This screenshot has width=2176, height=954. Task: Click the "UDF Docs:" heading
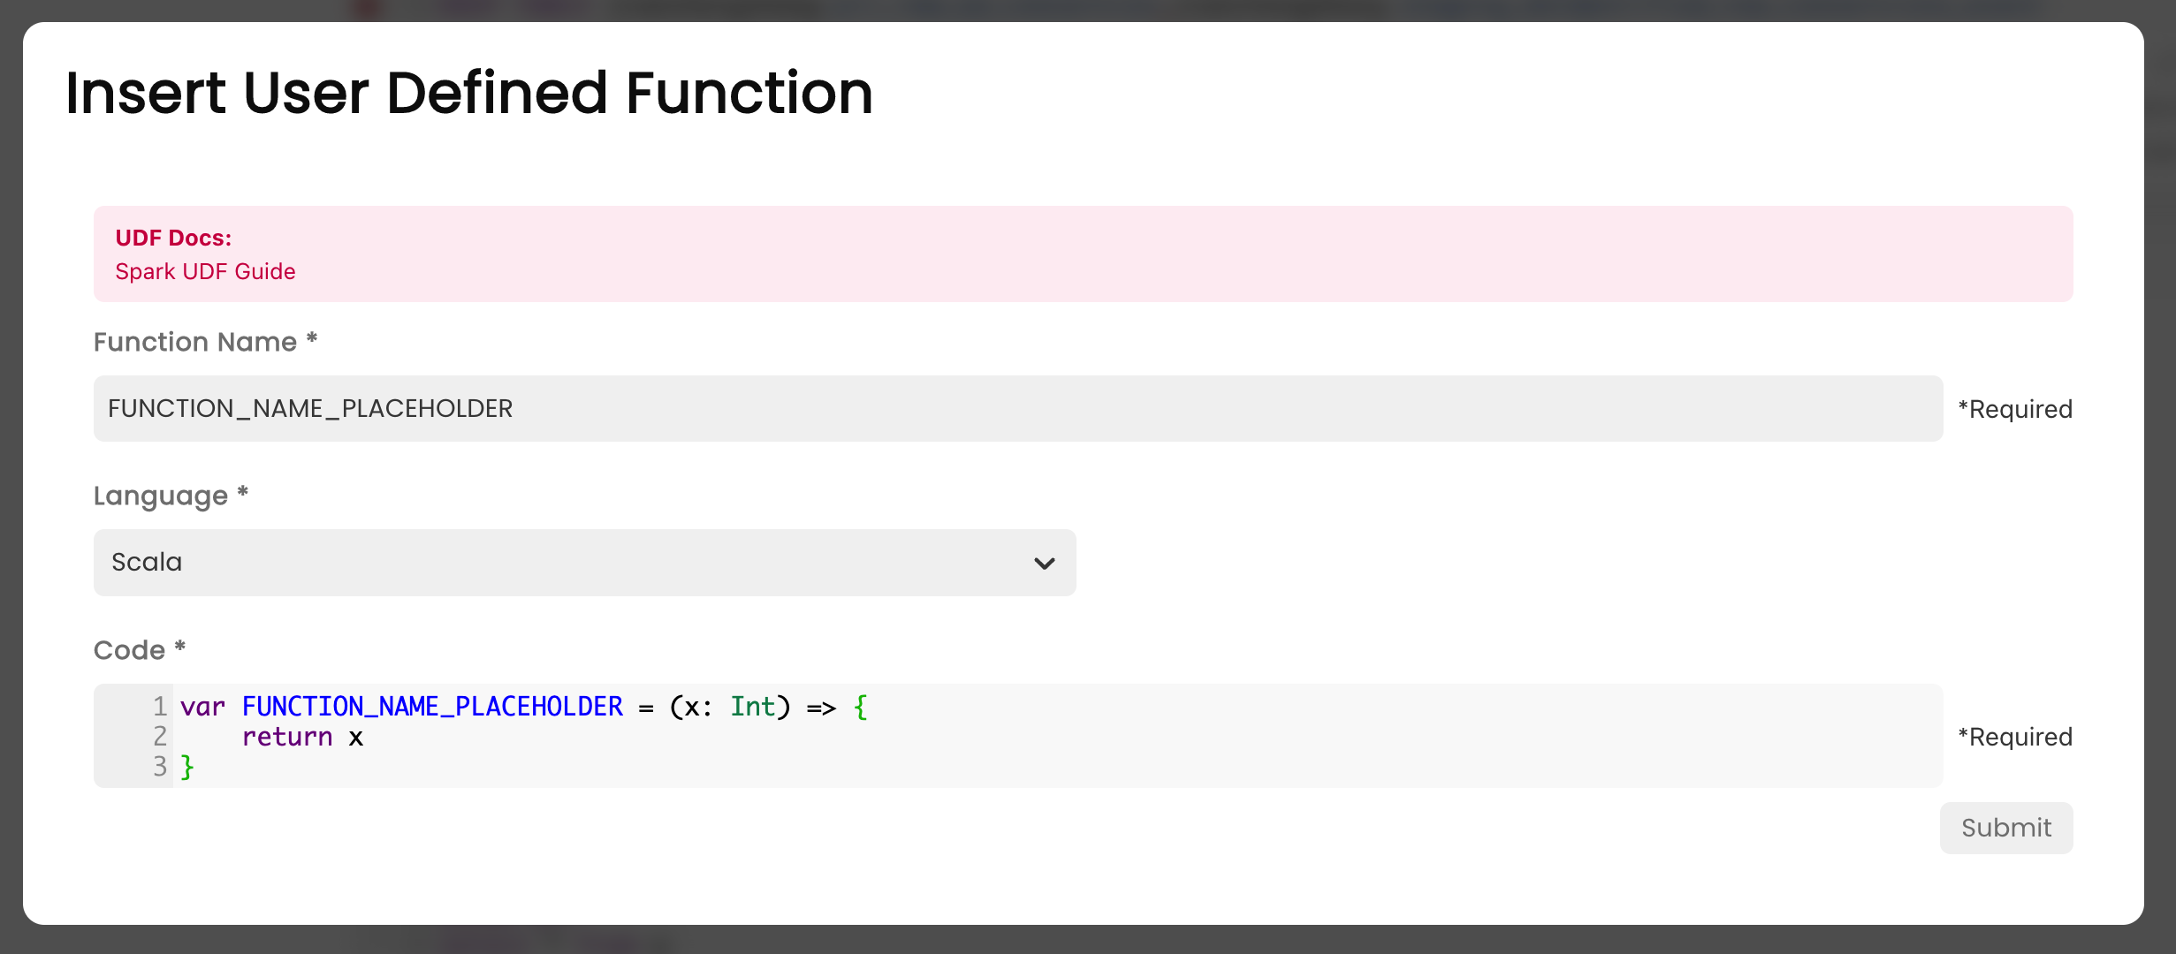(173, 238)
